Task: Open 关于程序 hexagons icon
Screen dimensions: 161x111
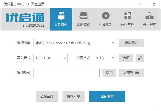Action: click(x=149, y=16)
